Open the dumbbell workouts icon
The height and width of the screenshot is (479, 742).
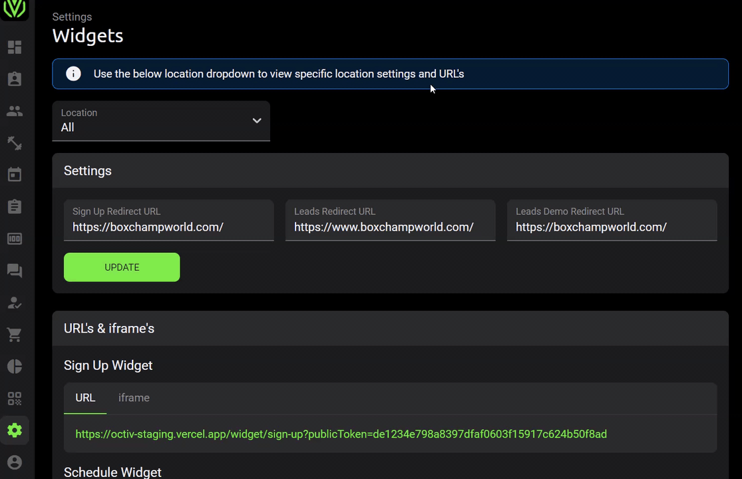[x=15, y=143]
